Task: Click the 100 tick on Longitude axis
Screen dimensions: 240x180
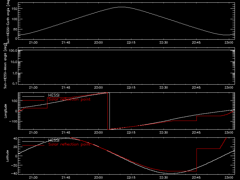Action: (15, 101)
